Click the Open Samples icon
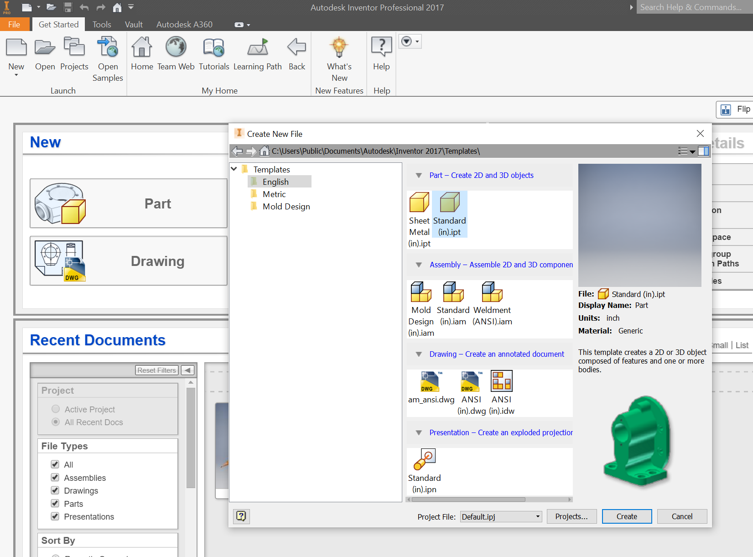Viewport: 753px width, 557px height. click(108, 47)
